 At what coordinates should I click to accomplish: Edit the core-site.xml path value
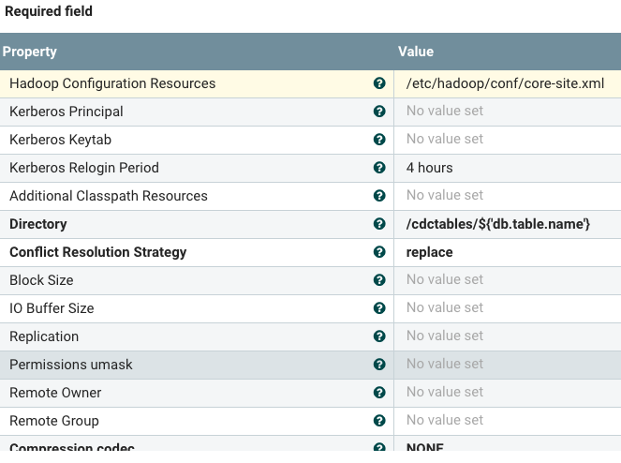505,83
